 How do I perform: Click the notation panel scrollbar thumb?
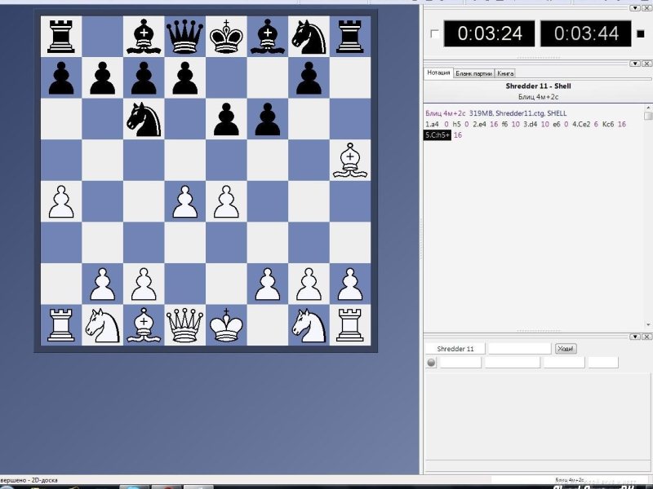click(648, 116)
